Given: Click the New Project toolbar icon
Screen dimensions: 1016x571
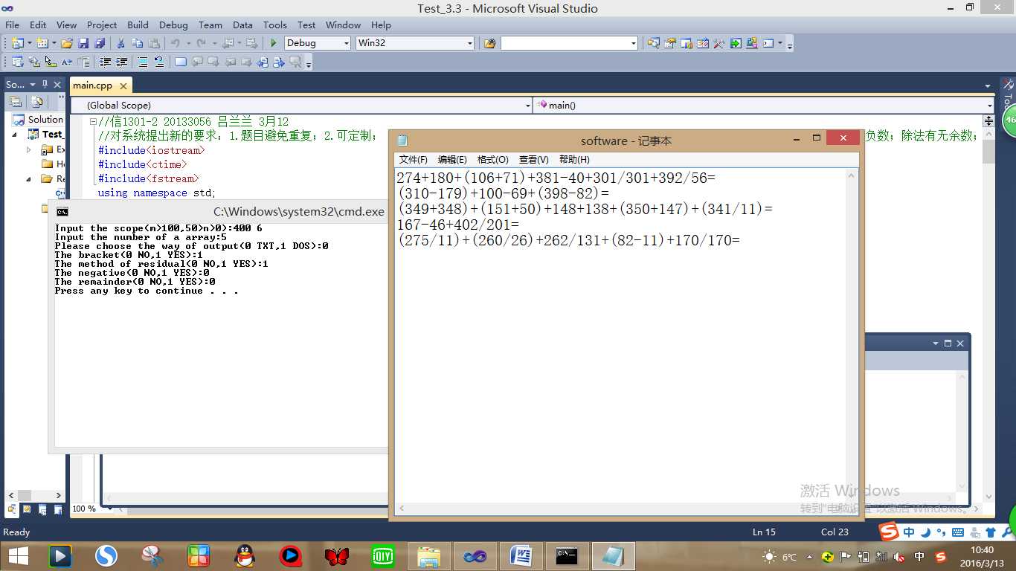Looking at the screenshot, I should pos(18,43).
